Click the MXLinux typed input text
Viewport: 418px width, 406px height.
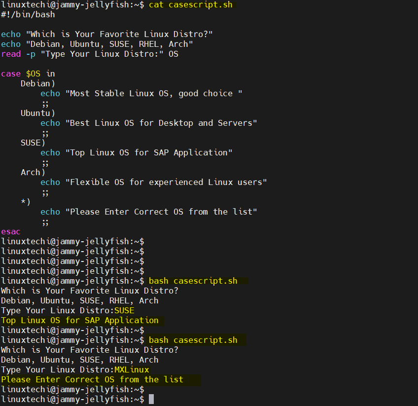132,369
